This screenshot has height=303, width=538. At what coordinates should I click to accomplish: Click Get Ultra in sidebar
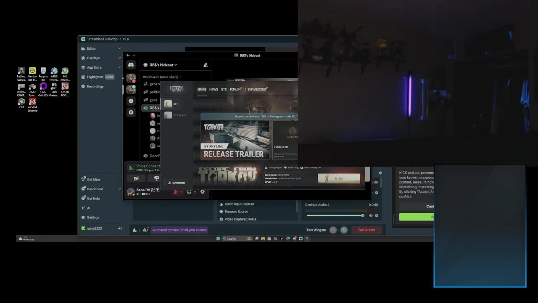93,180
